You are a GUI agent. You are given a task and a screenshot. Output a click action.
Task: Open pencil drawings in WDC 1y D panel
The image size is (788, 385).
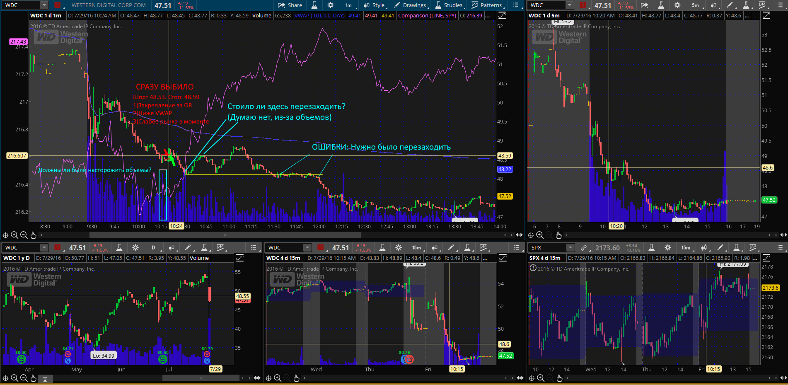click(x=188, y=247)
